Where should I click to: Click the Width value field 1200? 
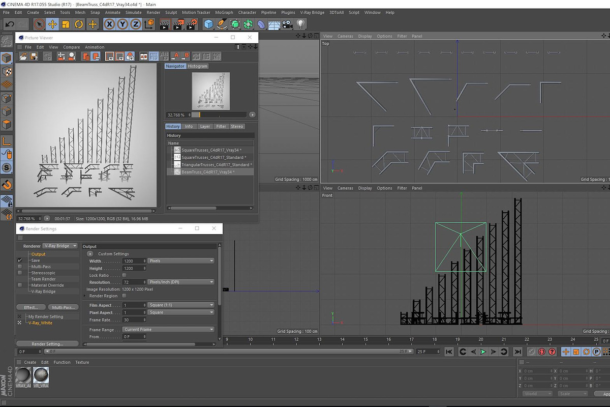[x=134, y=260]
